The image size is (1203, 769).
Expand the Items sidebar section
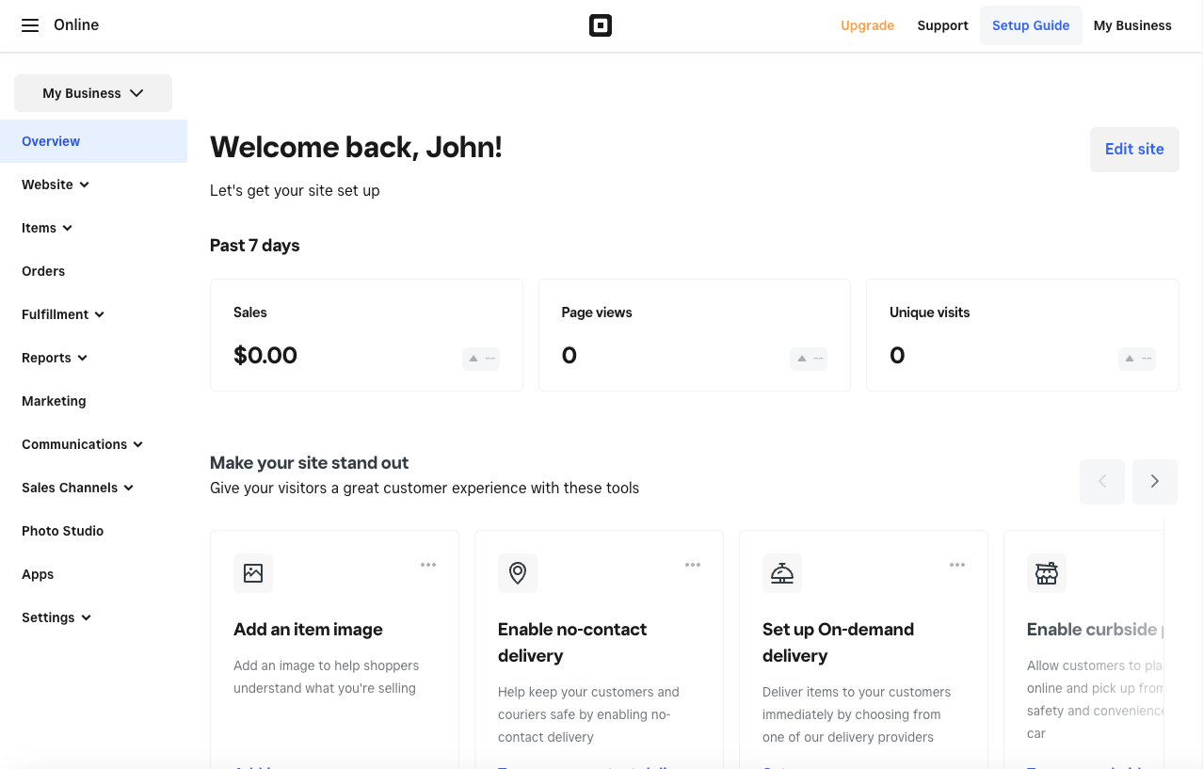(x=47, y=228)
